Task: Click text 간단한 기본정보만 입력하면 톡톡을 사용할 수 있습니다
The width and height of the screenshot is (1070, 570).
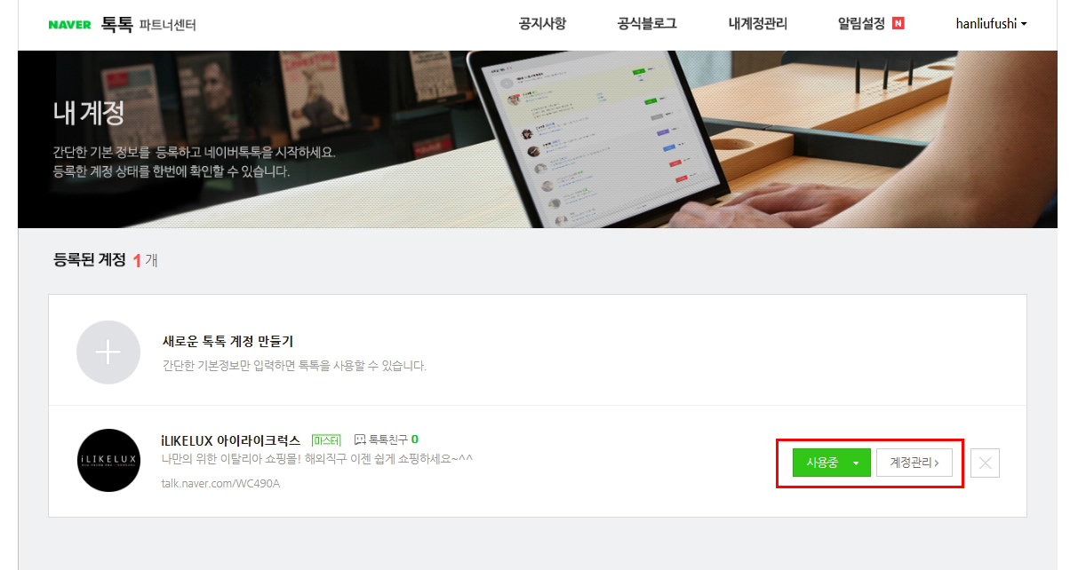Action: (294, 365)
